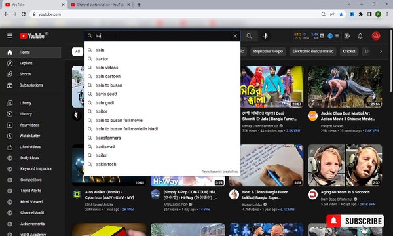Open browser extensions puzzle icon

pos(361,14)
